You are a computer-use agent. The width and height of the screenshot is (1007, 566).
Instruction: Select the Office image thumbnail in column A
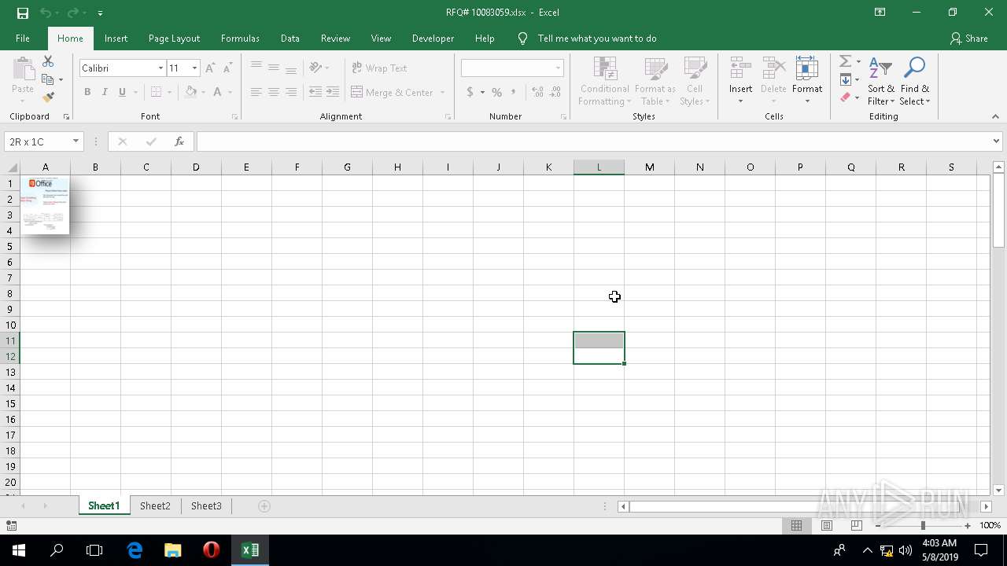coord(45,205)
